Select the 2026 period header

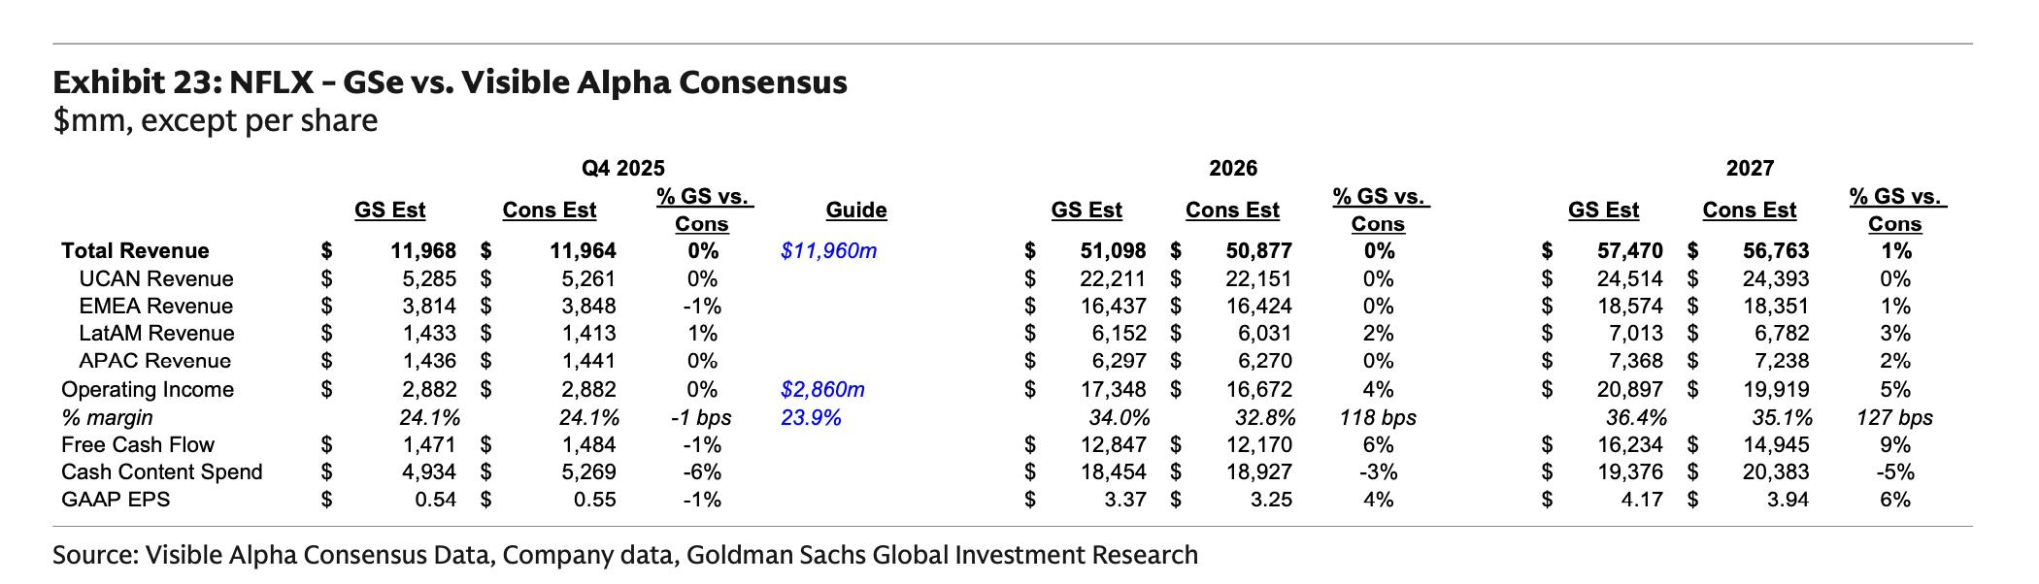[x=1232, y=168]
